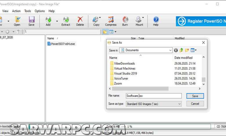This screenshot has height=136, width=226.
Task: Open the View menu
Action: click(5, 11)
